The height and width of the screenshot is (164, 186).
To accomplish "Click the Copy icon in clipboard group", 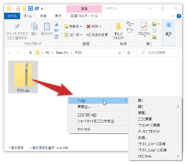I will click(34, 26).
